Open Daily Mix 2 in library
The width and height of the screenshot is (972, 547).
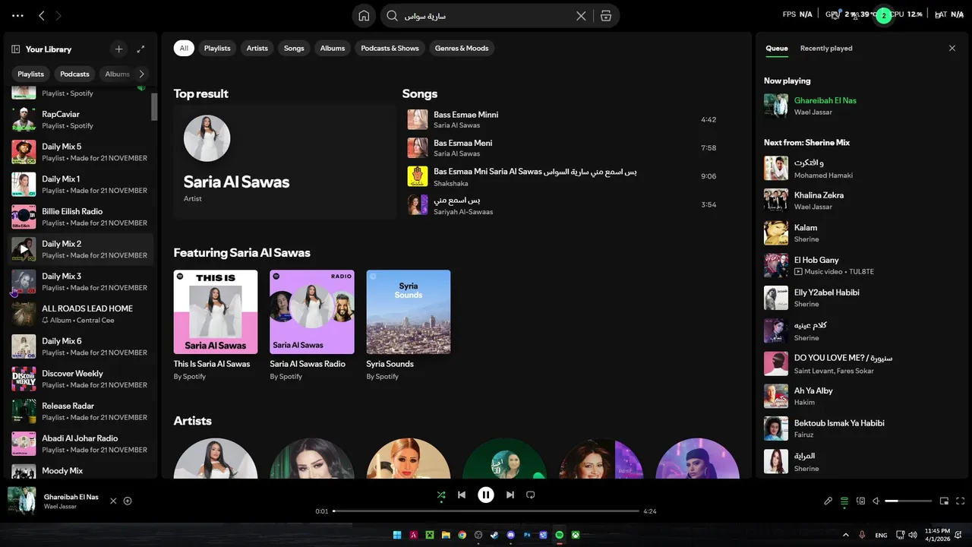[x=81, y=249]
